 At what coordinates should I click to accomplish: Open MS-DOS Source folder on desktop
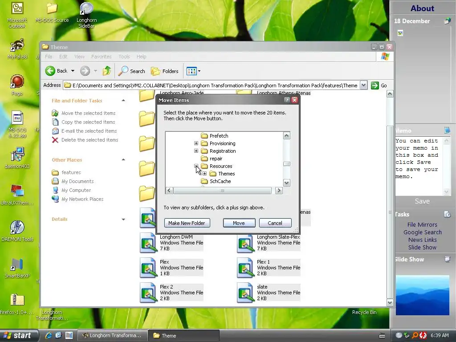tap(52, 13)
